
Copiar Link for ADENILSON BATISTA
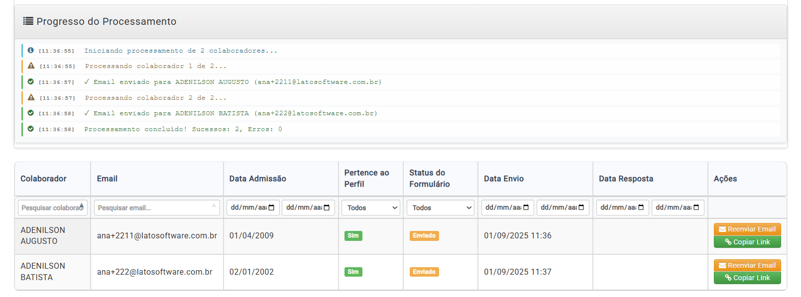(x=747, y=278)
